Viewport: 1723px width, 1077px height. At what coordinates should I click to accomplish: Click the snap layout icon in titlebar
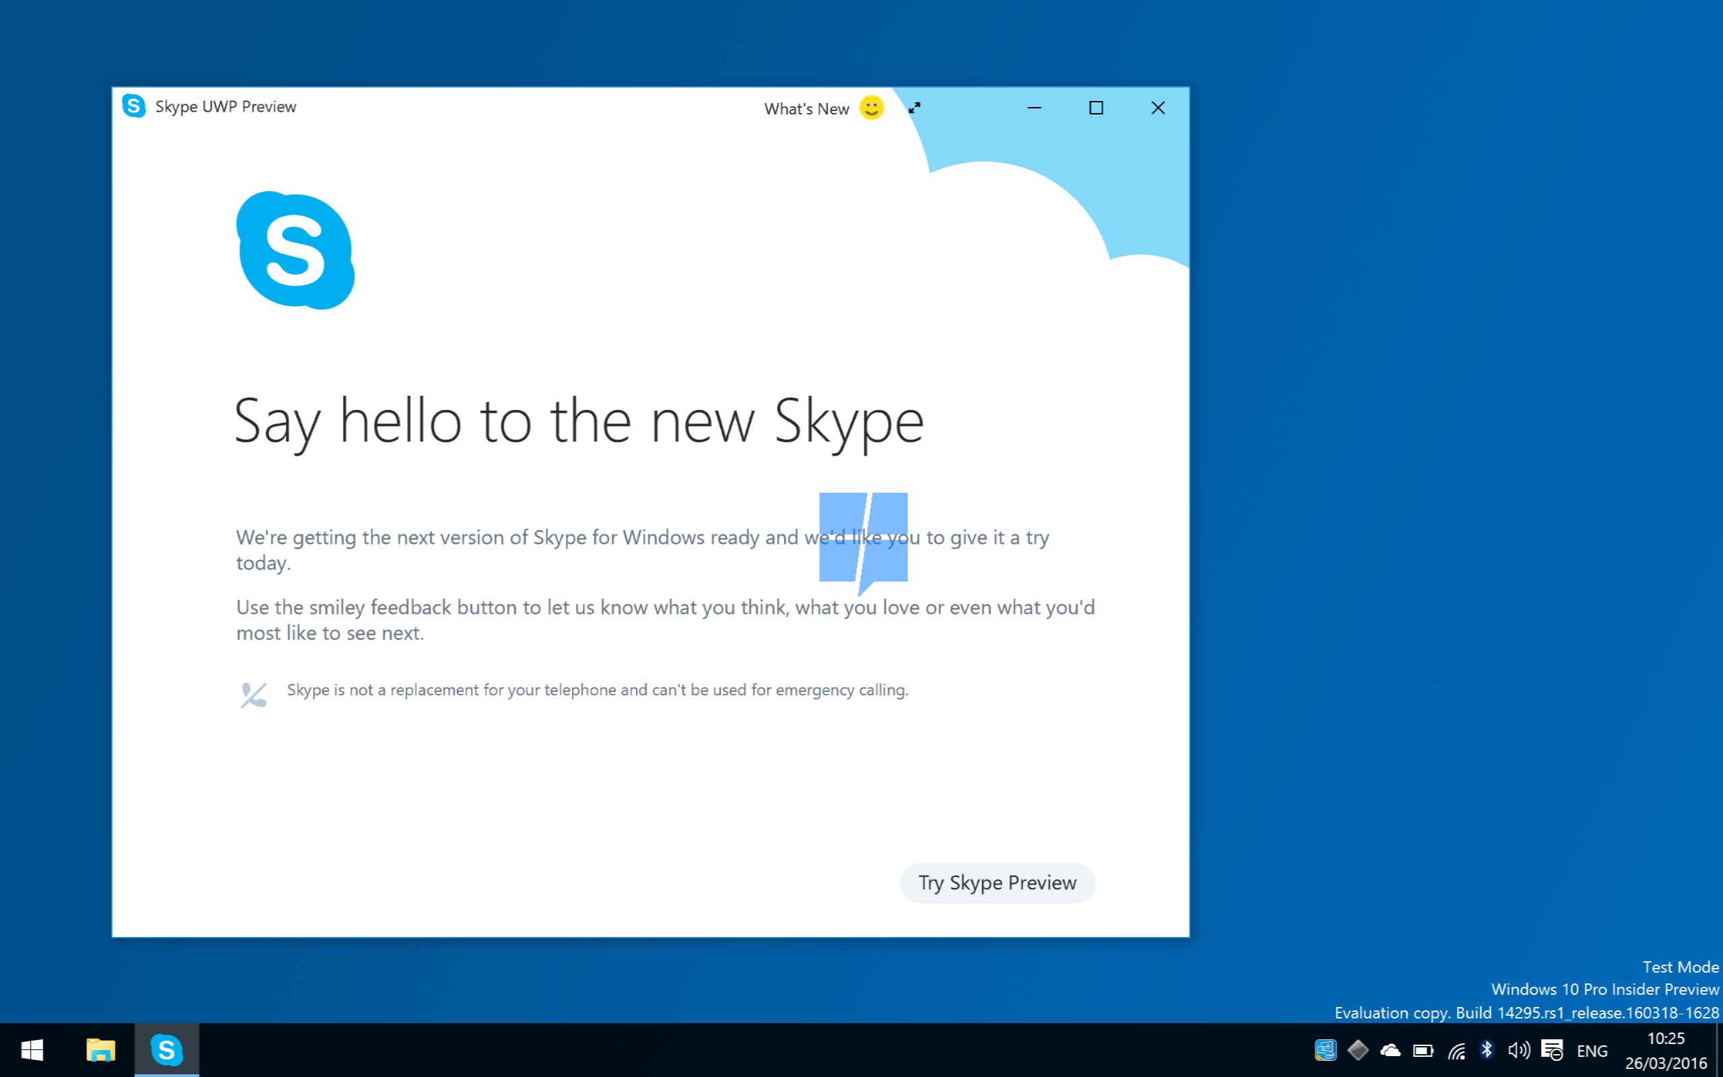[x=913, y=107]
